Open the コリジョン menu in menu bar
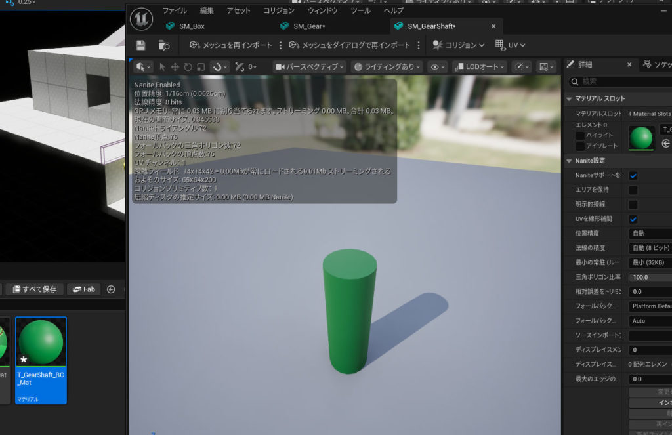The width and height of the screenshot is (672, 435). 279,11
